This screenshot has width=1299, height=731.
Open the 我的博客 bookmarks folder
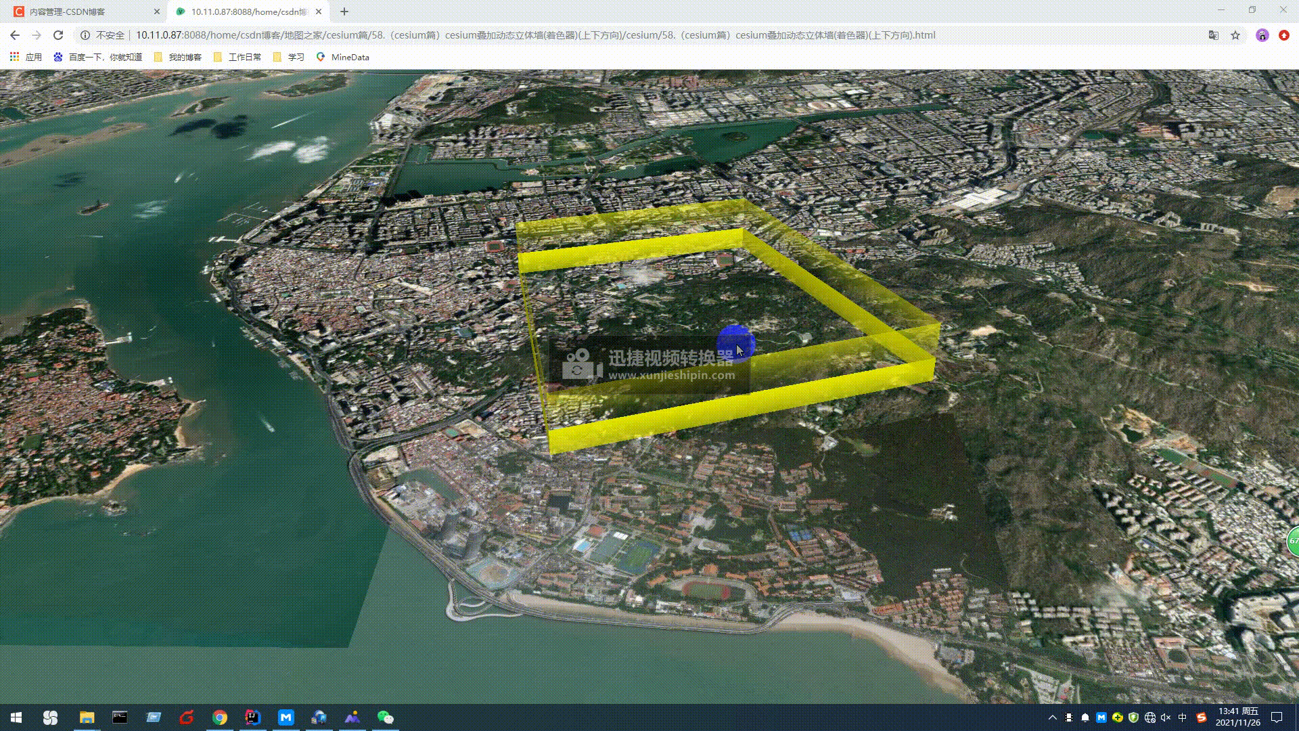pyautogui.click(x=178, y=57)
